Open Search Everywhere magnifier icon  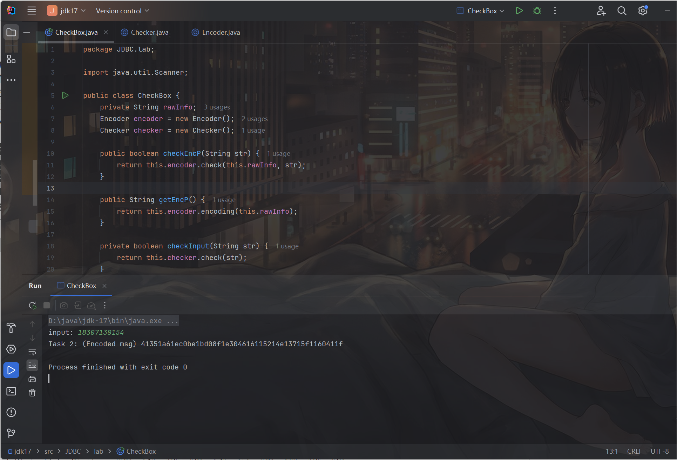622,11
